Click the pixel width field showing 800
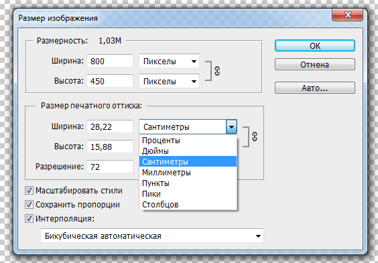378x263 pixels. pyautogui.click(x=110, y=61)
